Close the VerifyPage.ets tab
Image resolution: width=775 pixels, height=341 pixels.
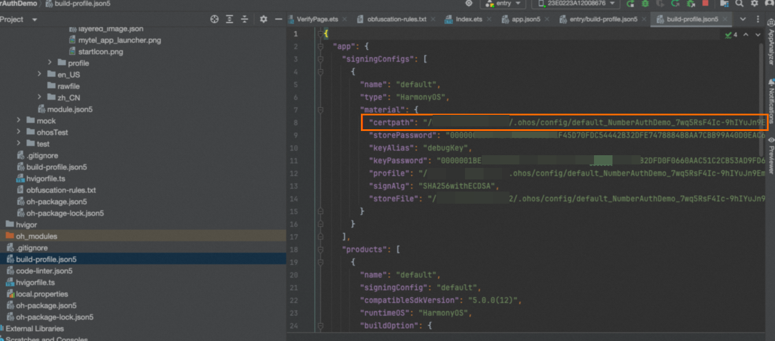click(346, 19)
